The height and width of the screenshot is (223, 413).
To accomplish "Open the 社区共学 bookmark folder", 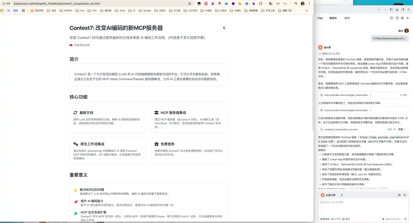I will point(37,11).
